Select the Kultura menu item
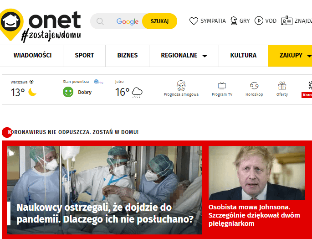The width and height of the screenshot is (312, 239). (x=243, y=55)
